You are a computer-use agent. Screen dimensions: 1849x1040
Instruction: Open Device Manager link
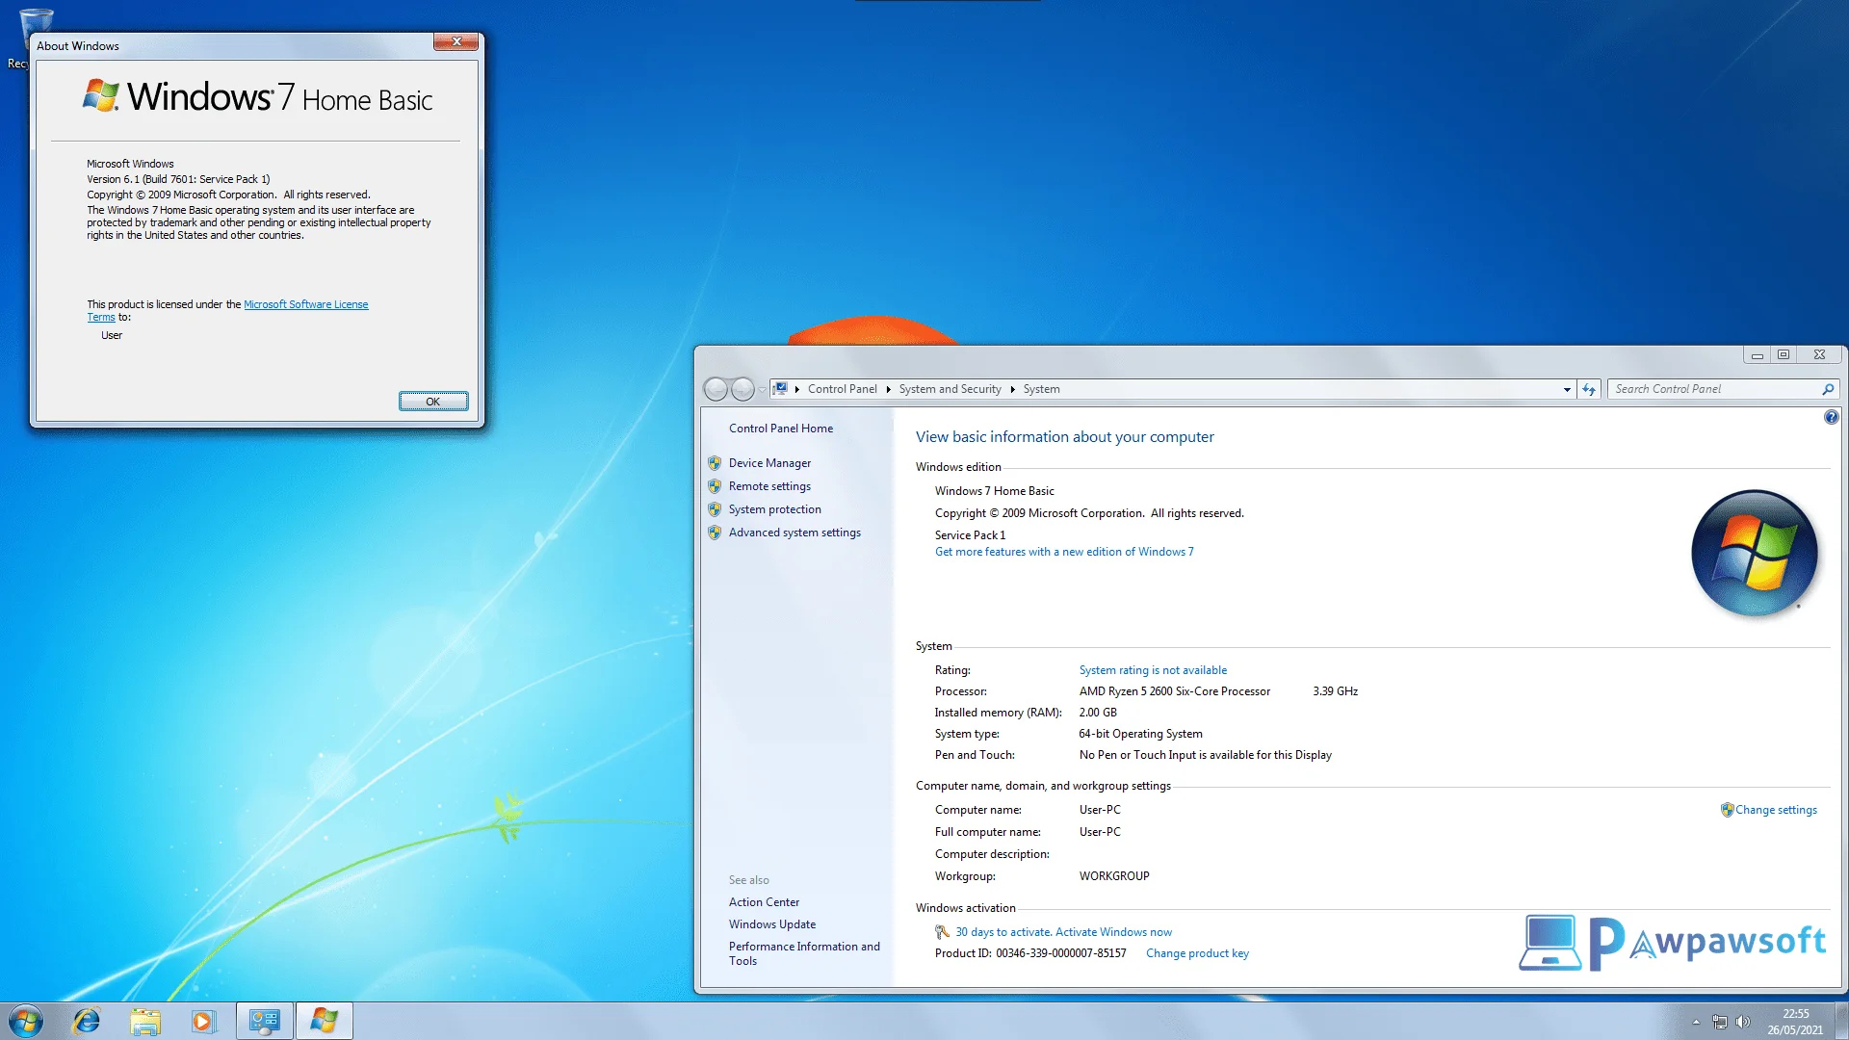pos(769,463)
